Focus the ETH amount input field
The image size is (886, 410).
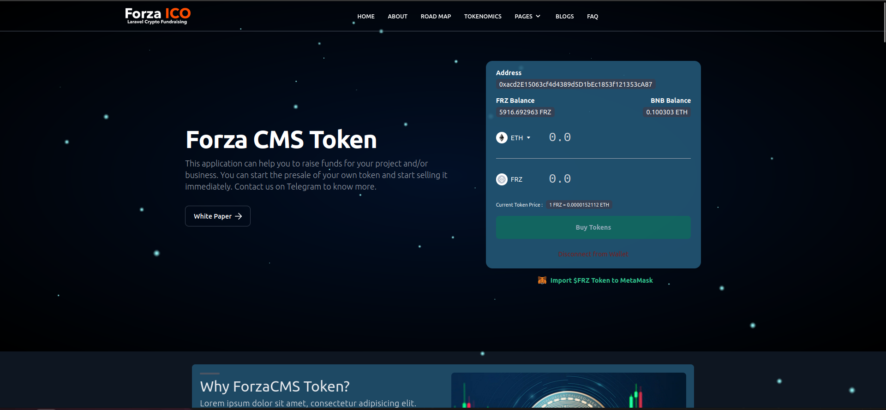coord(618,137)
